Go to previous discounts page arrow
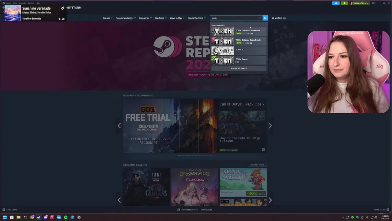The height and width of the screenshot is (221, 392). [119, 200]
